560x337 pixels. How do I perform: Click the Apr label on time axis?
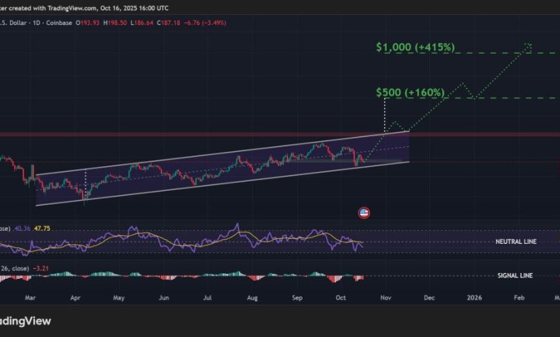(75, 295)
